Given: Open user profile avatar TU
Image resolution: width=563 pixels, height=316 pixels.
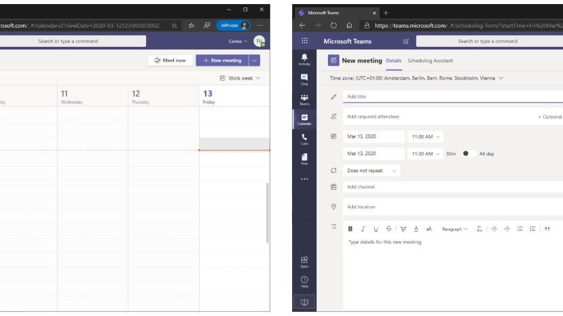Looking at the screenshot, I should click(x=259, y=41).
